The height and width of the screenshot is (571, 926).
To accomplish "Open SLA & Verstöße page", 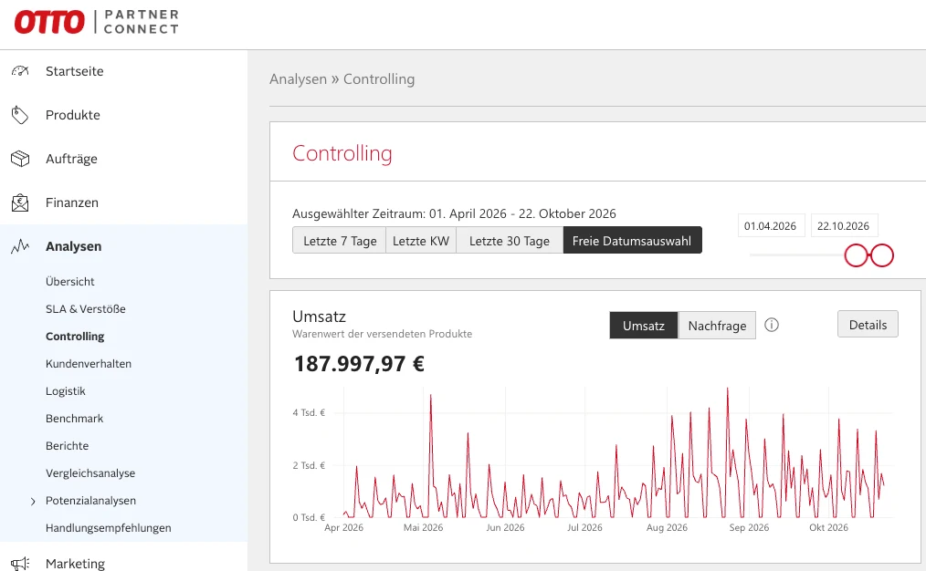I will tap(86, 308).
